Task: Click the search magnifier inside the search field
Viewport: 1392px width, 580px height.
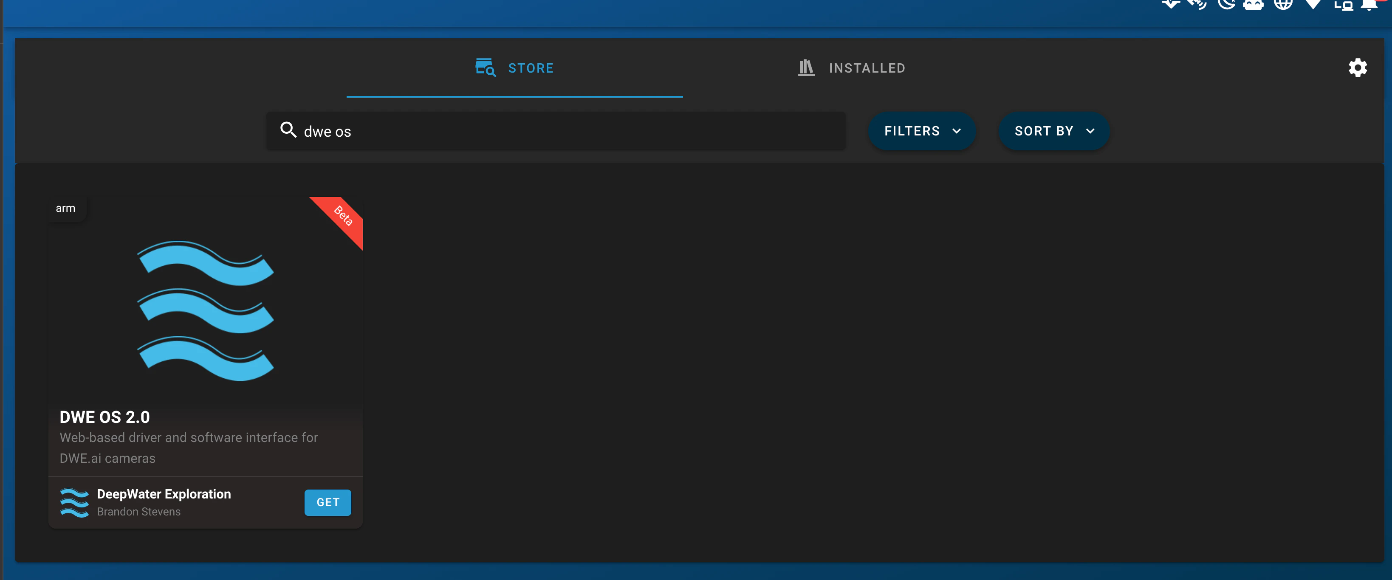Action: (288, 131)
